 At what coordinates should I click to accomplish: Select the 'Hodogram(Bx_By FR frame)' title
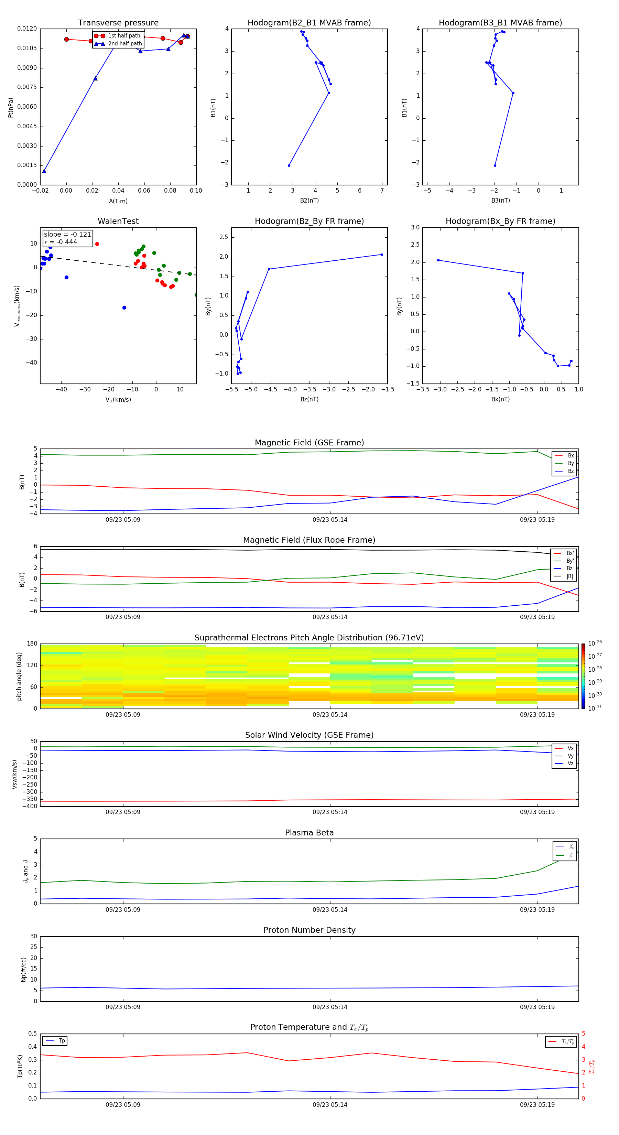(500, 221)
